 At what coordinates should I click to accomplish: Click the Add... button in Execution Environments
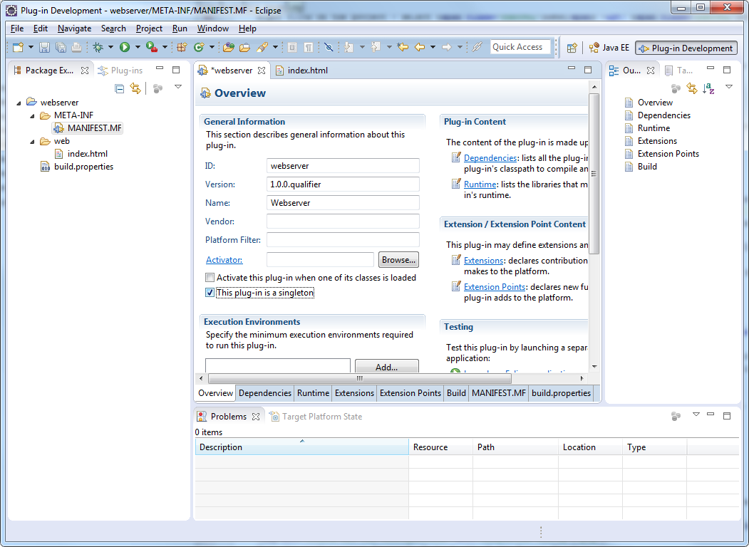[387, 366]
